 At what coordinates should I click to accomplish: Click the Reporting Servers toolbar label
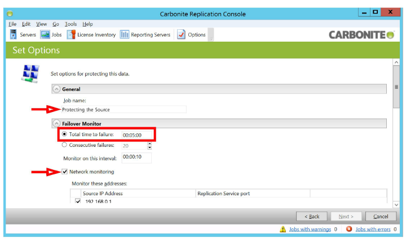click(x=151, y=35)
